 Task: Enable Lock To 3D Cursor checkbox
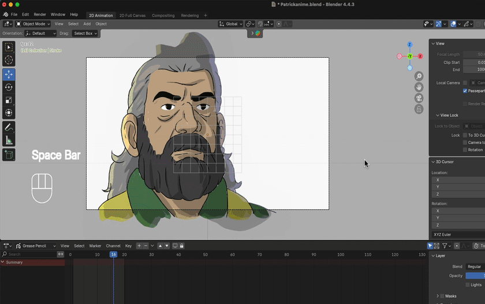[x=465, y=135]
